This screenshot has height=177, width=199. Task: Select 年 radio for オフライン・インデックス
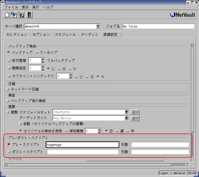[98, 77]
